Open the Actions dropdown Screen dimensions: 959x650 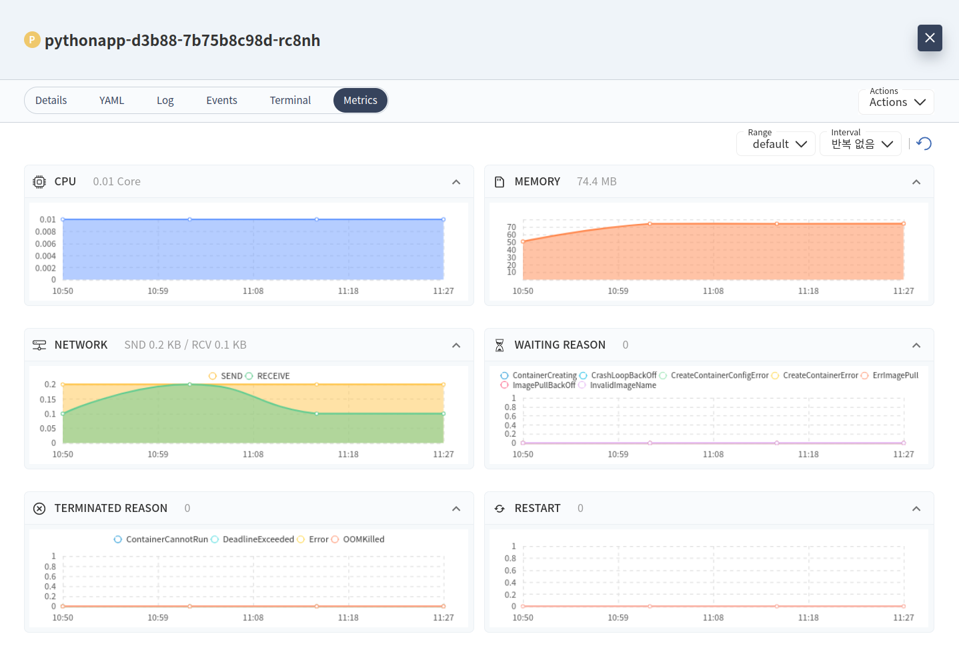[896, 102]
